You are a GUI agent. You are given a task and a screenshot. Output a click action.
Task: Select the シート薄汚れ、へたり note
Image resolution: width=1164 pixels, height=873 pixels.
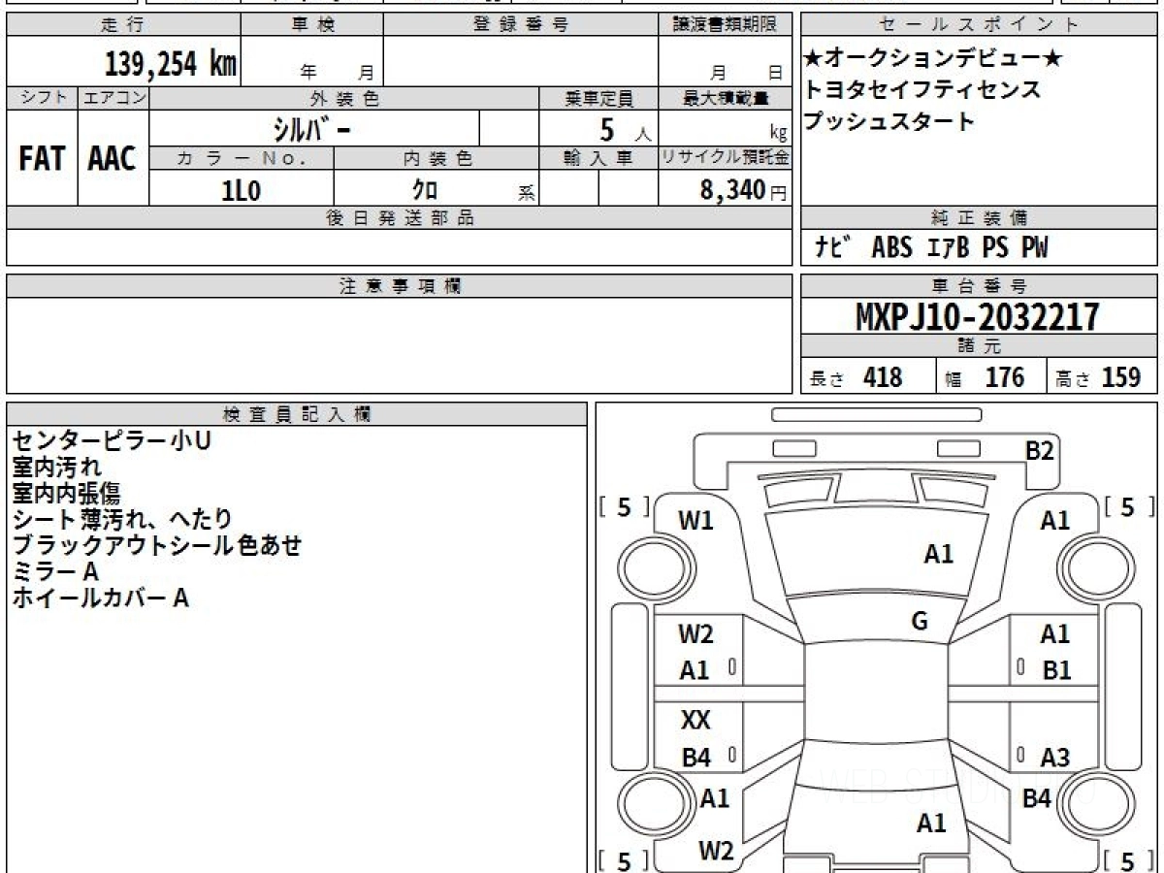(122, 520)
